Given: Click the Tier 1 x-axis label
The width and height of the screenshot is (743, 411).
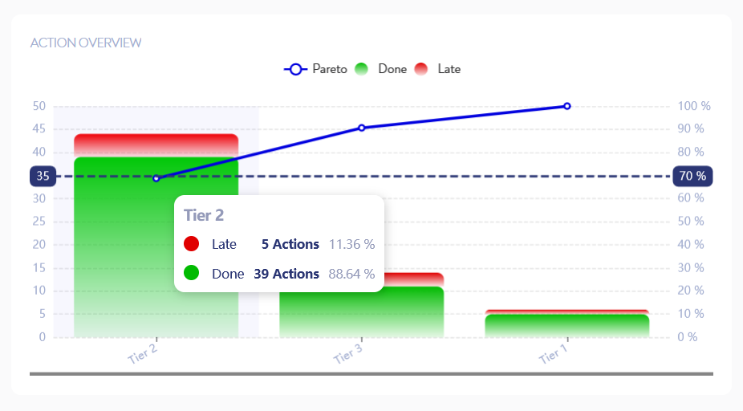Looking at the screenshot, I should (x=553, y=353).
